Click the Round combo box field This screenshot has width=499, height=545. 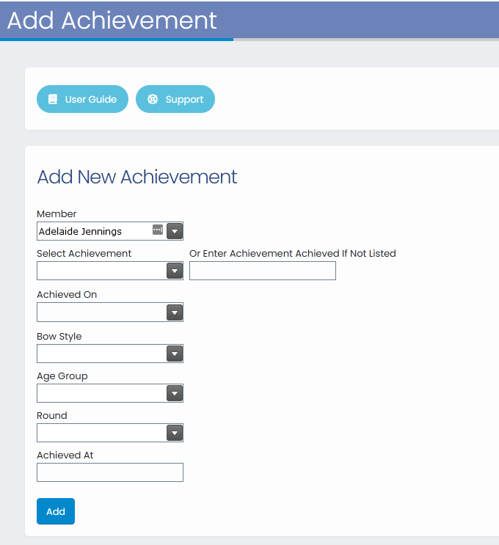pos(102,433)
